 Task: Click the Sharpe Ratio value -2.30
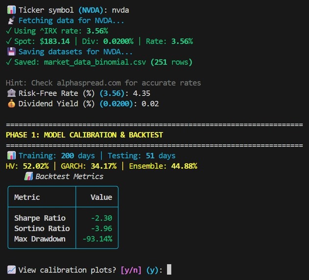coord(101,218)
